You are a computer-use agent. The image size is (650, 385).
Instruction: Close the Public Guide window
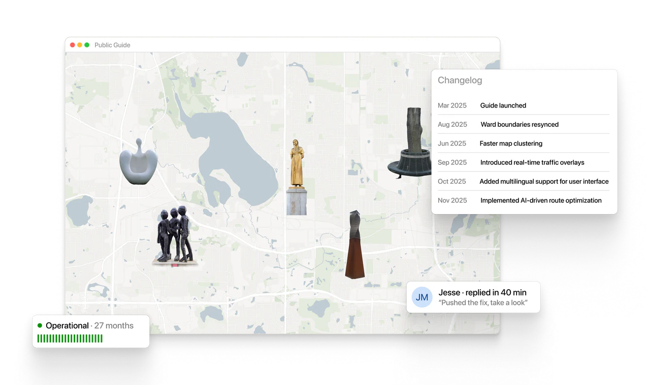pyautogui.click(x=73, y=45)
